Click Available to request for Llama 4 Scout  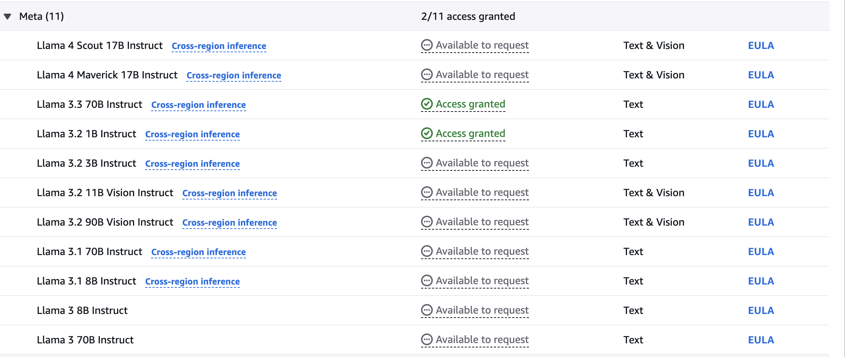coord(482,45)
